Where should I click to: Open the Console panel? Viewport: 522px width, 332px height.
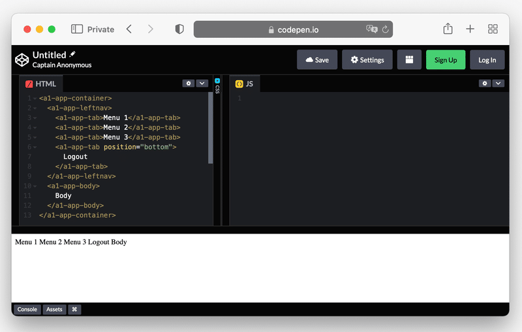(27, 309)
